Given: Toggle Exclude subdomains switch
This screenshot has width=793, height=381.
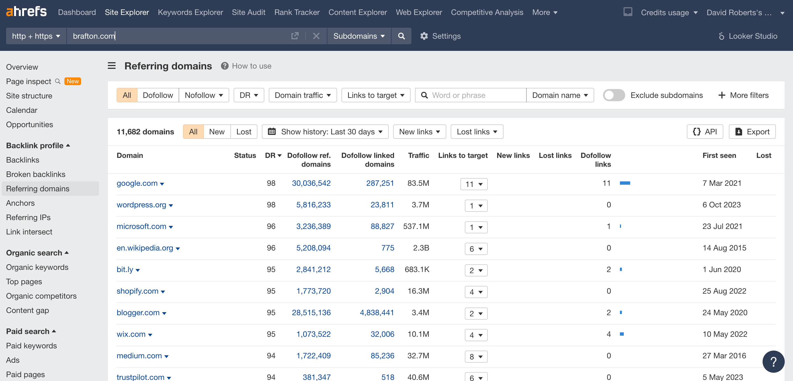Looking at the screenshot, I should pyautogui.click(x=614, y=95).
